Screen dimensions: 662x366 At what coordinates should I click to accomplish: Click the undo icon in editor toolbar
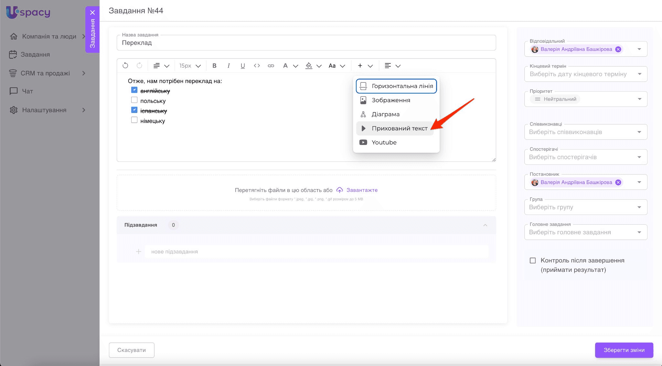coord(125,66)
